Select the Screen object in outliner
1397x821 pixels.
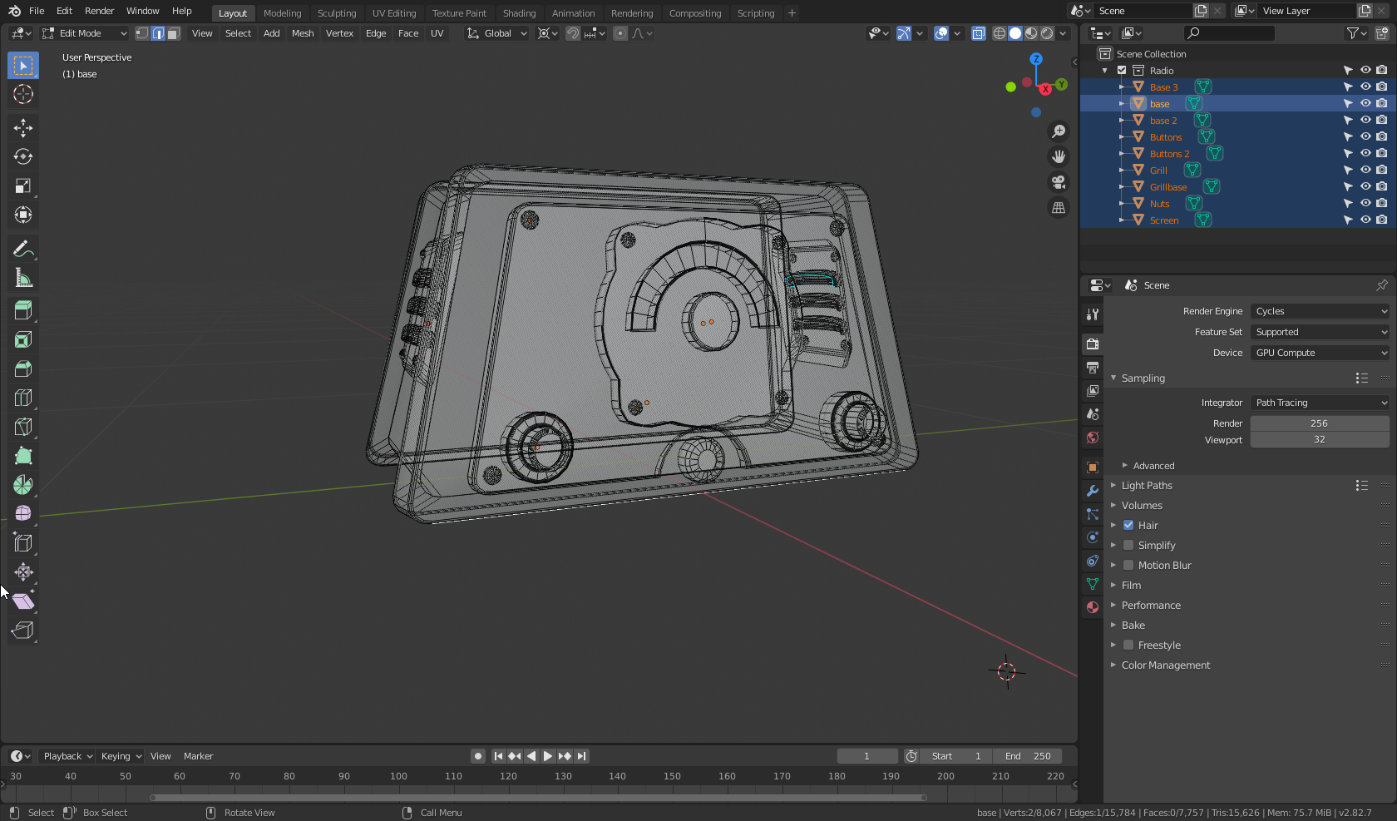1164,220
